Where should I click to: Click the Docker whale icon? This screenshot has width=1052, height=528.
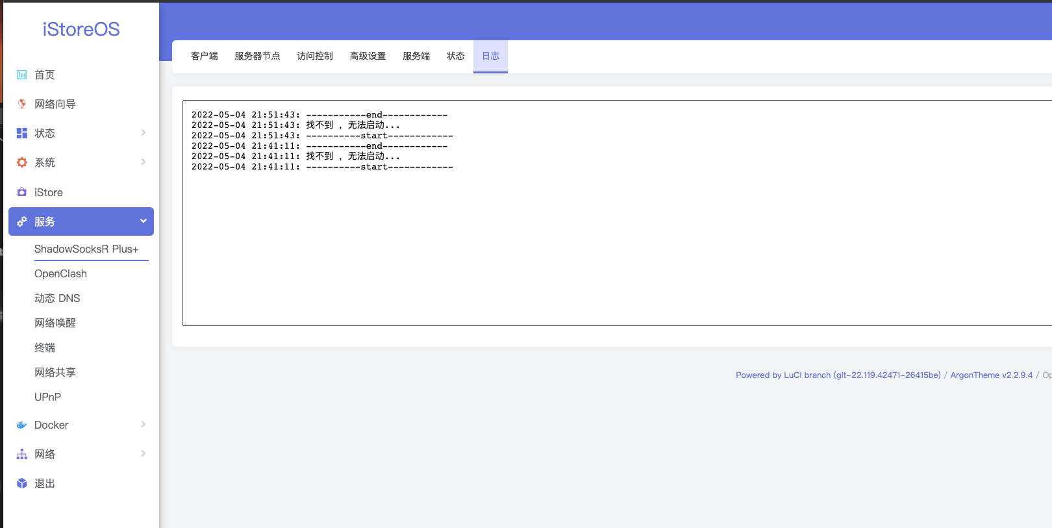22,425
